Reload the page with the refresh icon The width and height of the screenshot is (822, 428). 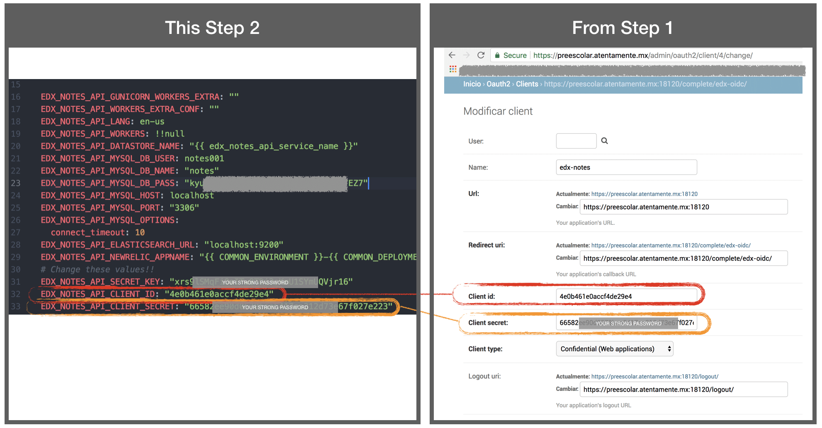point(481,55)
